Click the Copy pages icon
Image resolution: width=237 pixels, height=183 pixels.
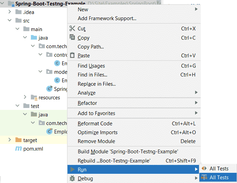[72, 37]
